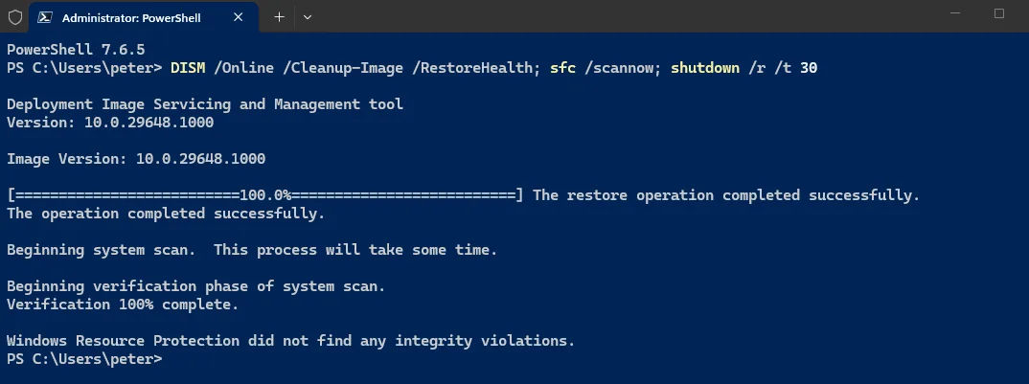The height and width of the screenshot is (384, 1029).
Task: Expand the new tab profile dropdown chevron
Action: tap(308, 17)
